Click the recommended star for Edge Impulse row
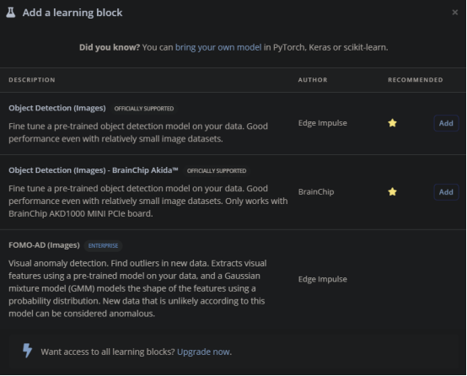The image size is (467, 376). pyautogui.click(x=392, y=123)
